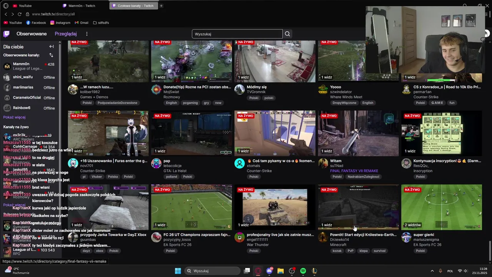Click the DropyWłączone tag

(x=344, y=103)
